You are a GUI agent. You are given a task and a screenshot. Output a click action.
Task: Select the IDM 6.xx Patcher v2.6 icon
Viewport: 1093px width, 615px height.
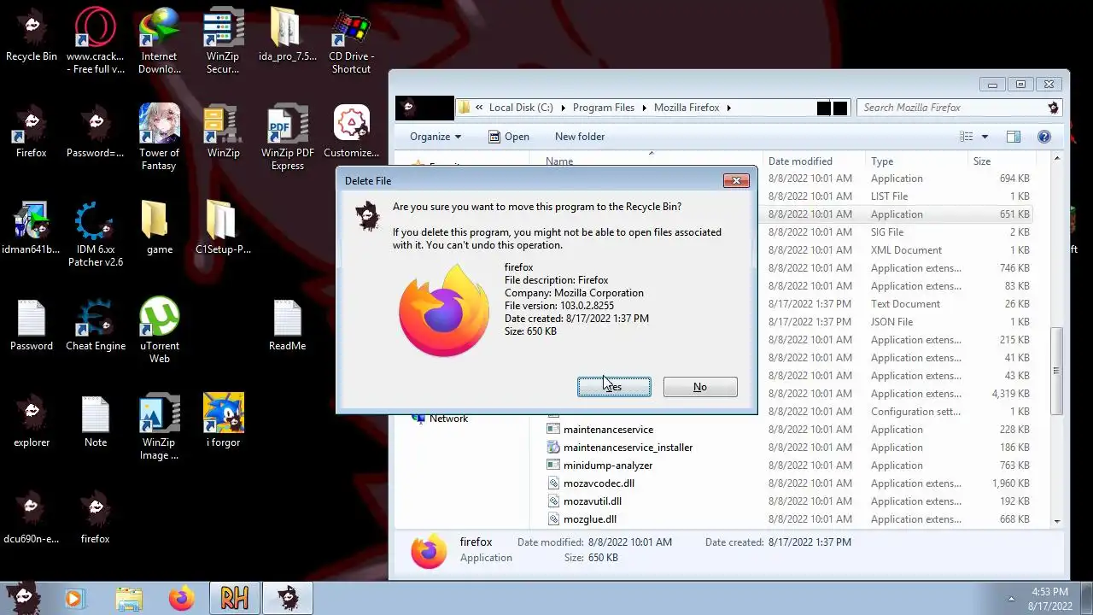click(96, 234)
